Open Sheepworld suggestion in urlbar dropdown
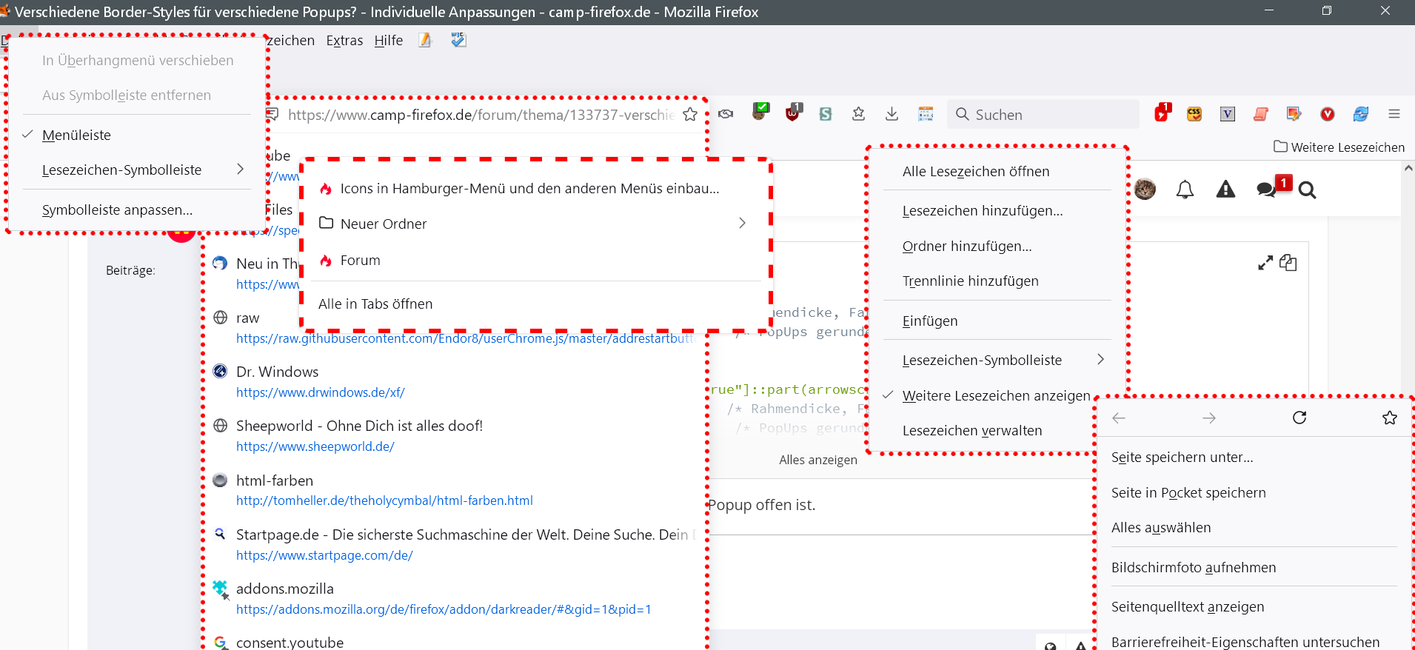 tap(454, 435)
